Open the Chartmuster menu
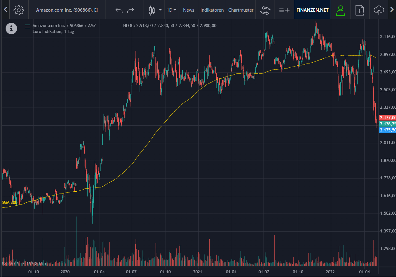Screen dimensions: 396x277 [x=241, y=10]
